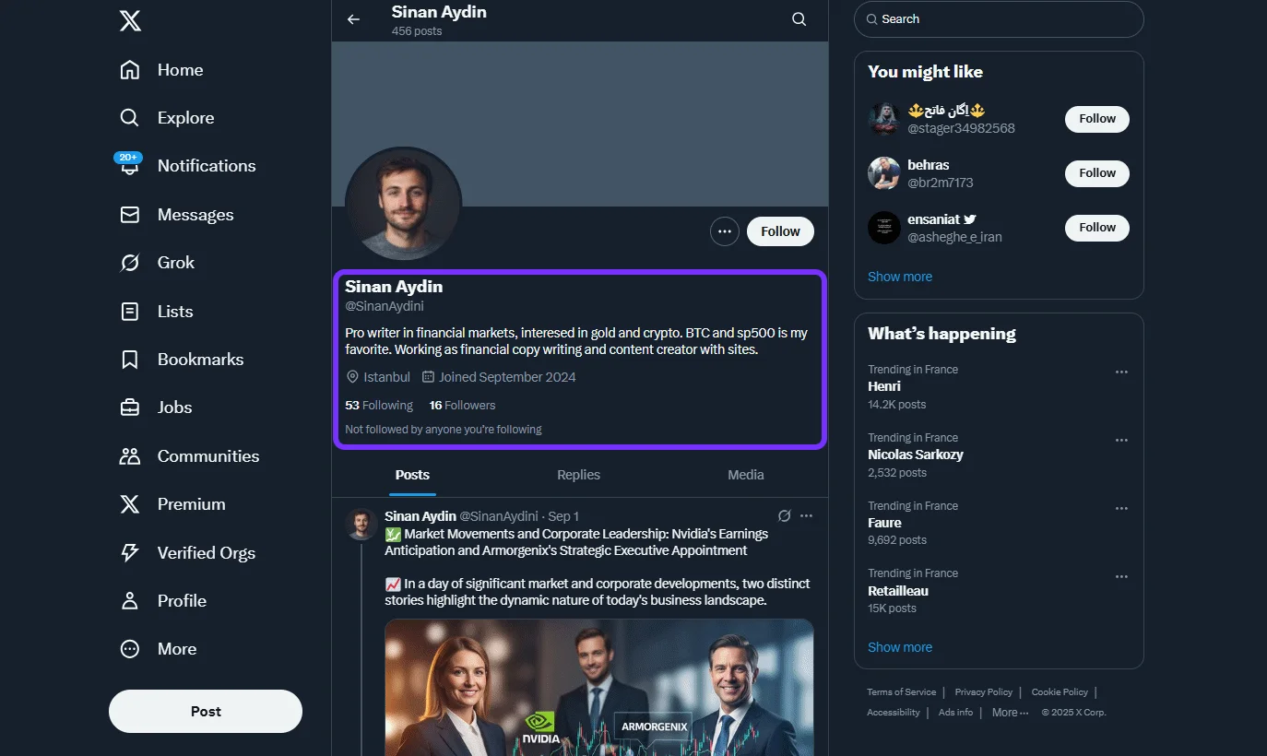Open Bookmarks icon in sidebar
1267x756 pixels.
[x=130, y=360]
